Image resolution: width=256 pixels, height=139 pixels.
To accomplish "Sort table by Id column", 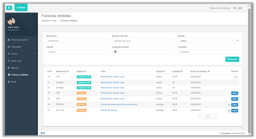I will 49,72.
